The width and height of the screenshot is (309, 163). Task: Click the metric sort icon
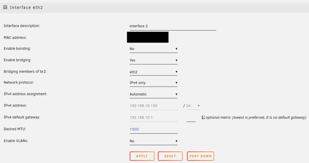pos(203,118)
